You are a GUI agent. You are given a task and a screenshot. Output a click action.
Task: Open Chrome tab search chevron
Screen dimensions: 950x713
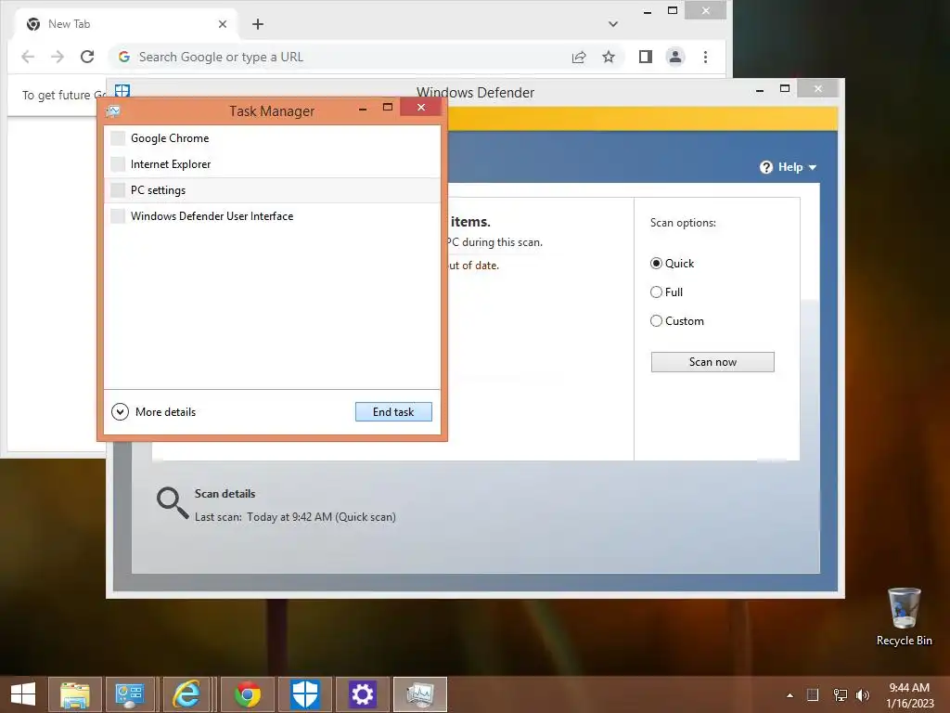pyautogui.click(x=613, y=24)
